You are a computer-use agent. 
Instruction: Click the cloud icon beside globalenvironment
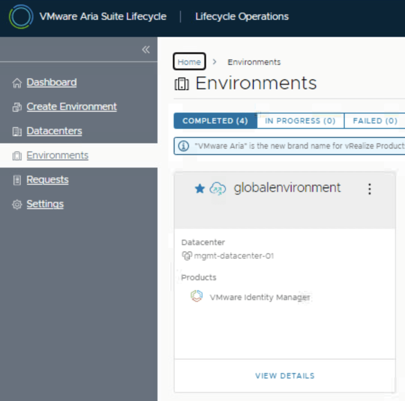pyautogui.click(x=218, y=189)
